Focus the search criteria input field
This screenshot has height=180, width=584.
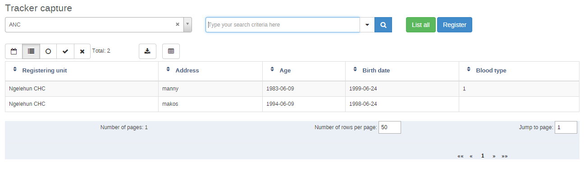tap(283, 25)
